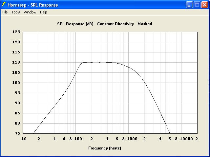Open the Tools menu

16,12
